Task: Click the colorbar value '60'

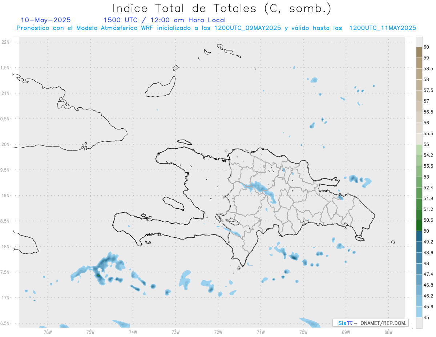Action: 427,47
